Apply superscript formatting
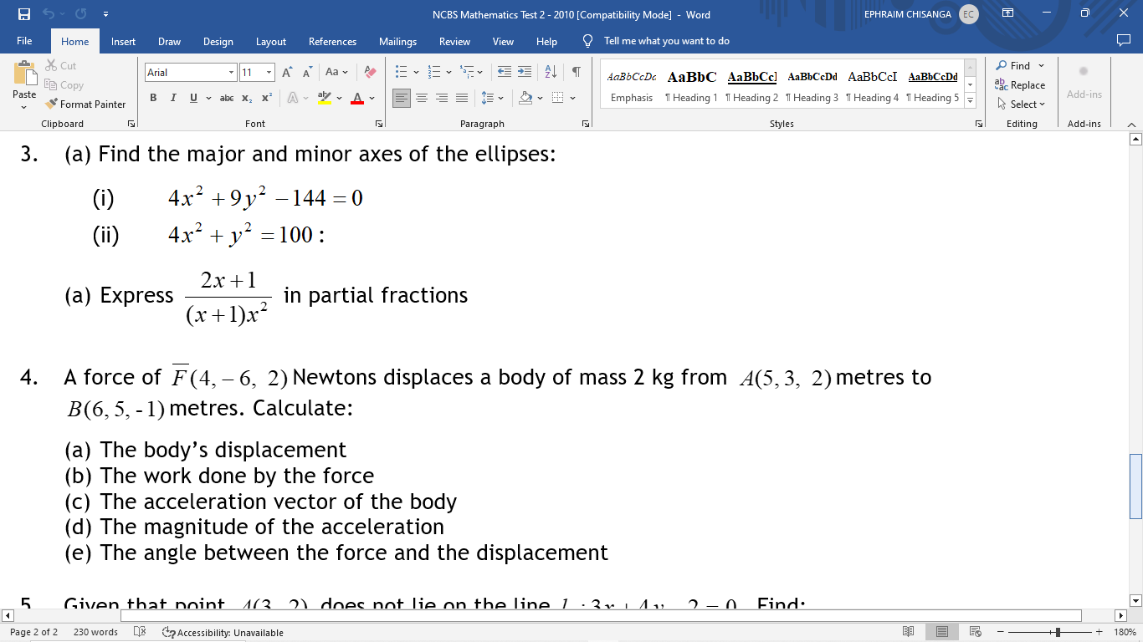Viewport: 1143px width, 642px height. coord(267,98)
